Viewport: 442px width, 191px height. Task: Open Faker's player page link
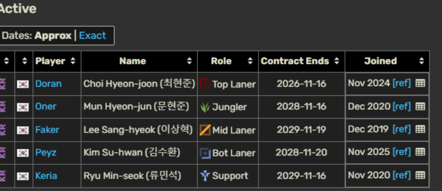[x=47, y=130]
